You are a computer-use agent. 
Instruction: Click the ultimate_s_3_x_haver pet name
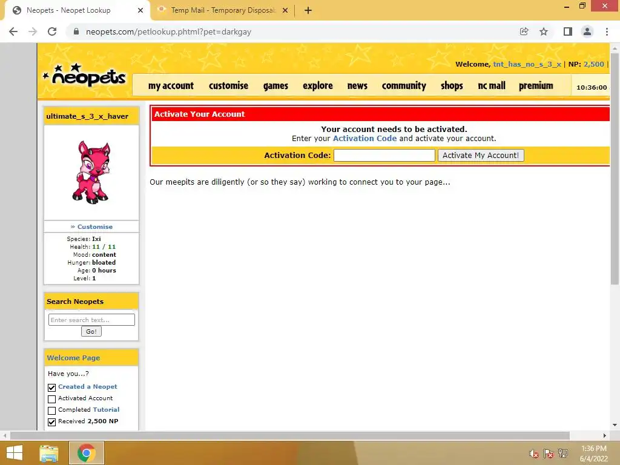point(87,116)
